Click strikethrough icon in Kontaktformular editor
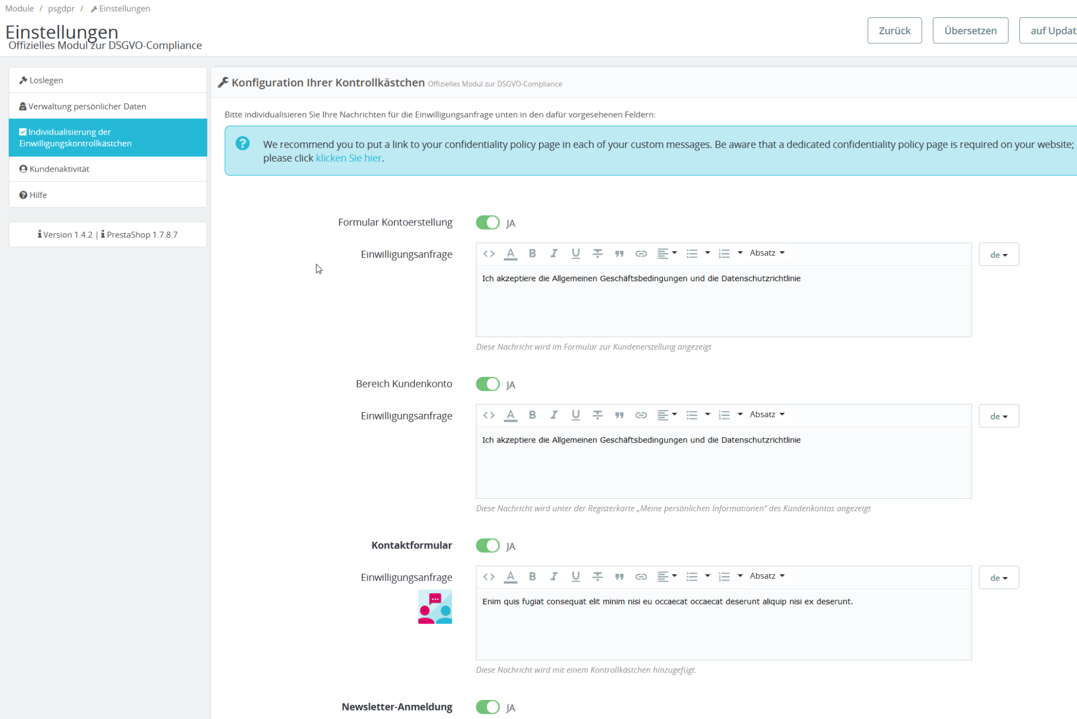Image resolution: width=1077 pixels, height=719 pixels. coord(597,577)
